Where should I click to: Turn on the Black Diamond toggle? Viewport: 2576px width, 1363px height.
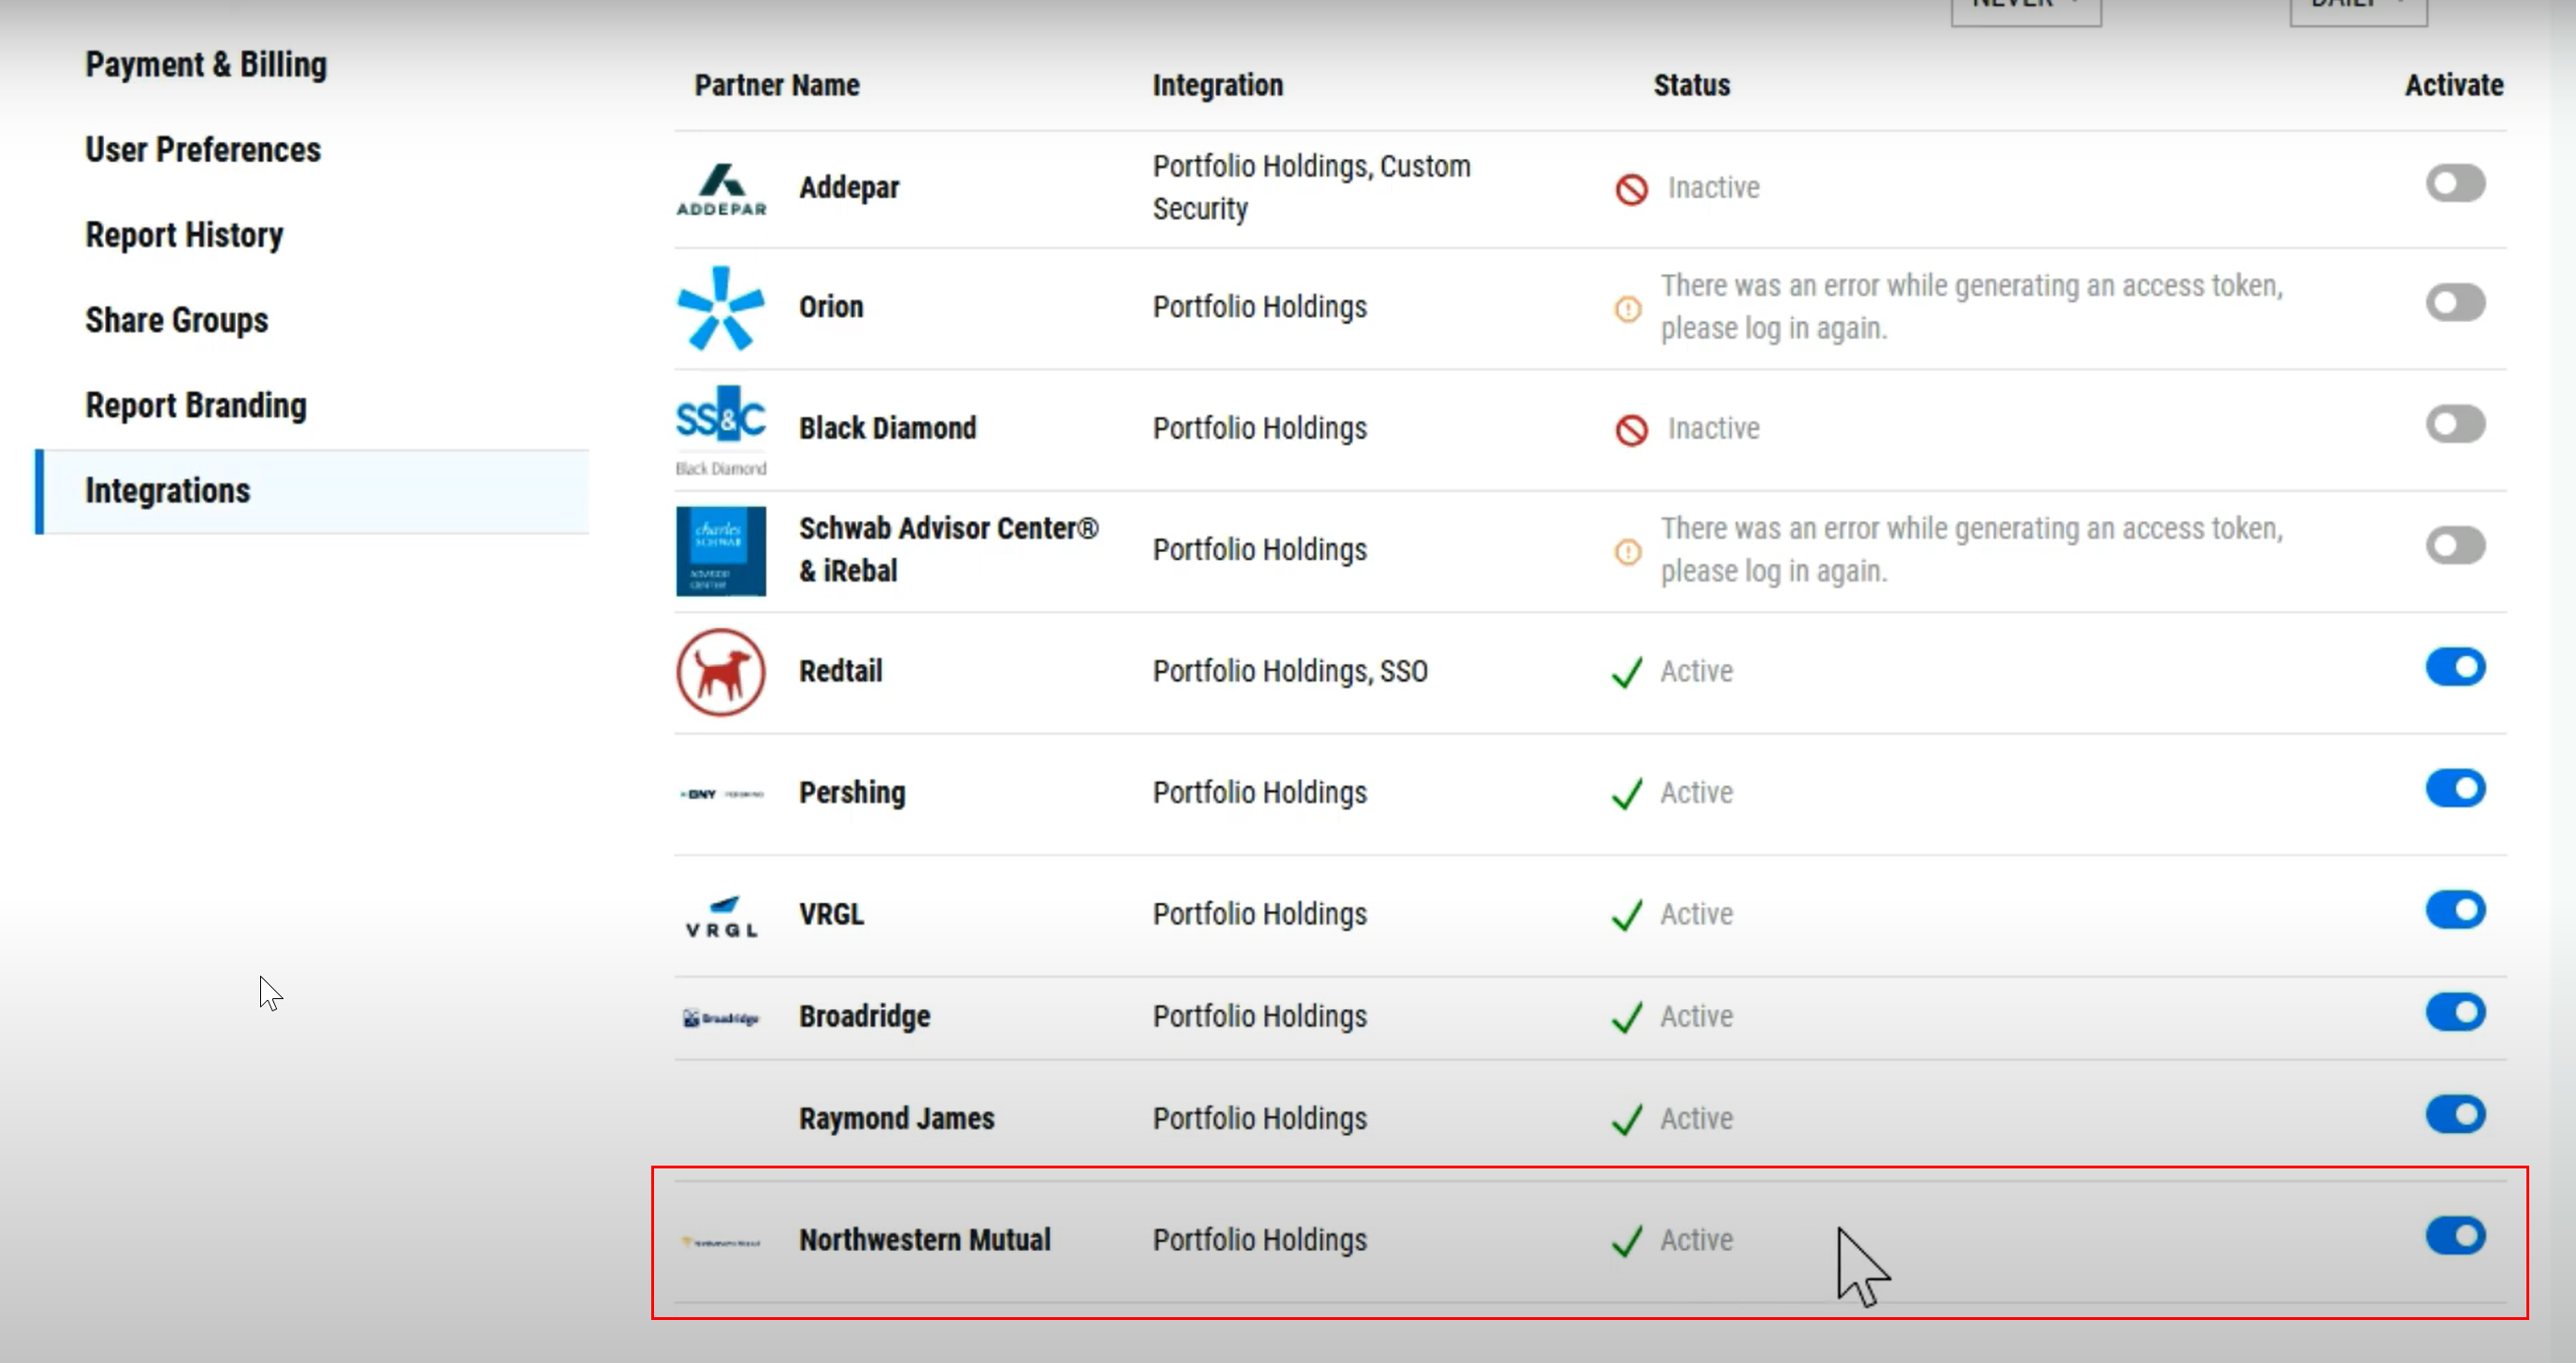tap(2455, 424)
